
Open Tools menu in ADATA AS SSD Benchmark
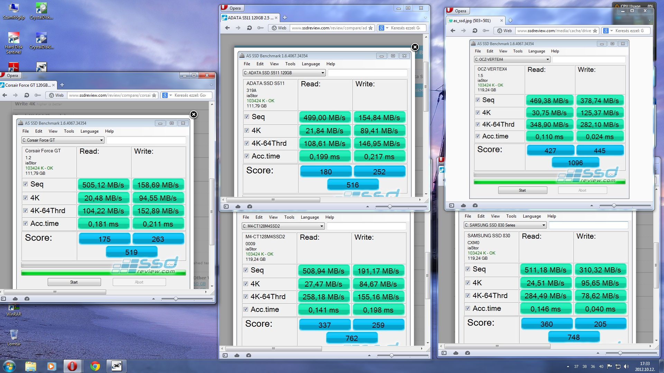(290, 64)
